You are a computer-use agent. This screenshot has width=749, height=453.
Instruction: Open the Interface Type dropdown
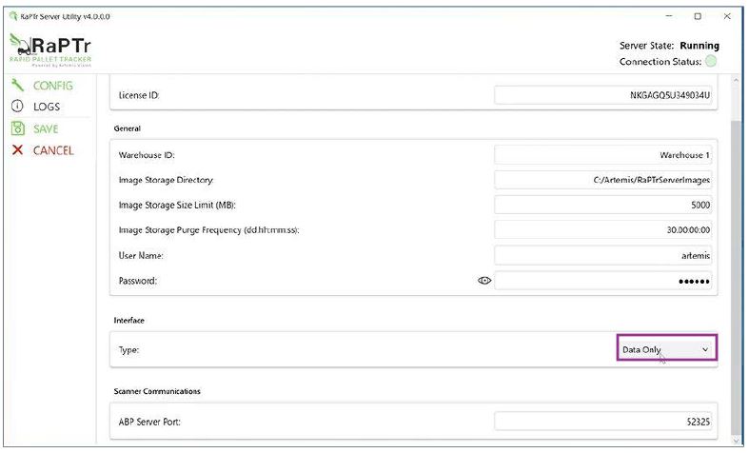pos(666,349)
